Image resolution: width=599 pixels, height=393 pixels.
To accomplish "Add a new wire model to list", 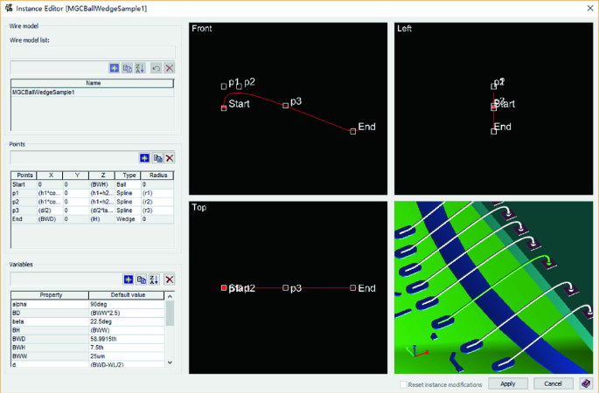I will pos(114,68).
